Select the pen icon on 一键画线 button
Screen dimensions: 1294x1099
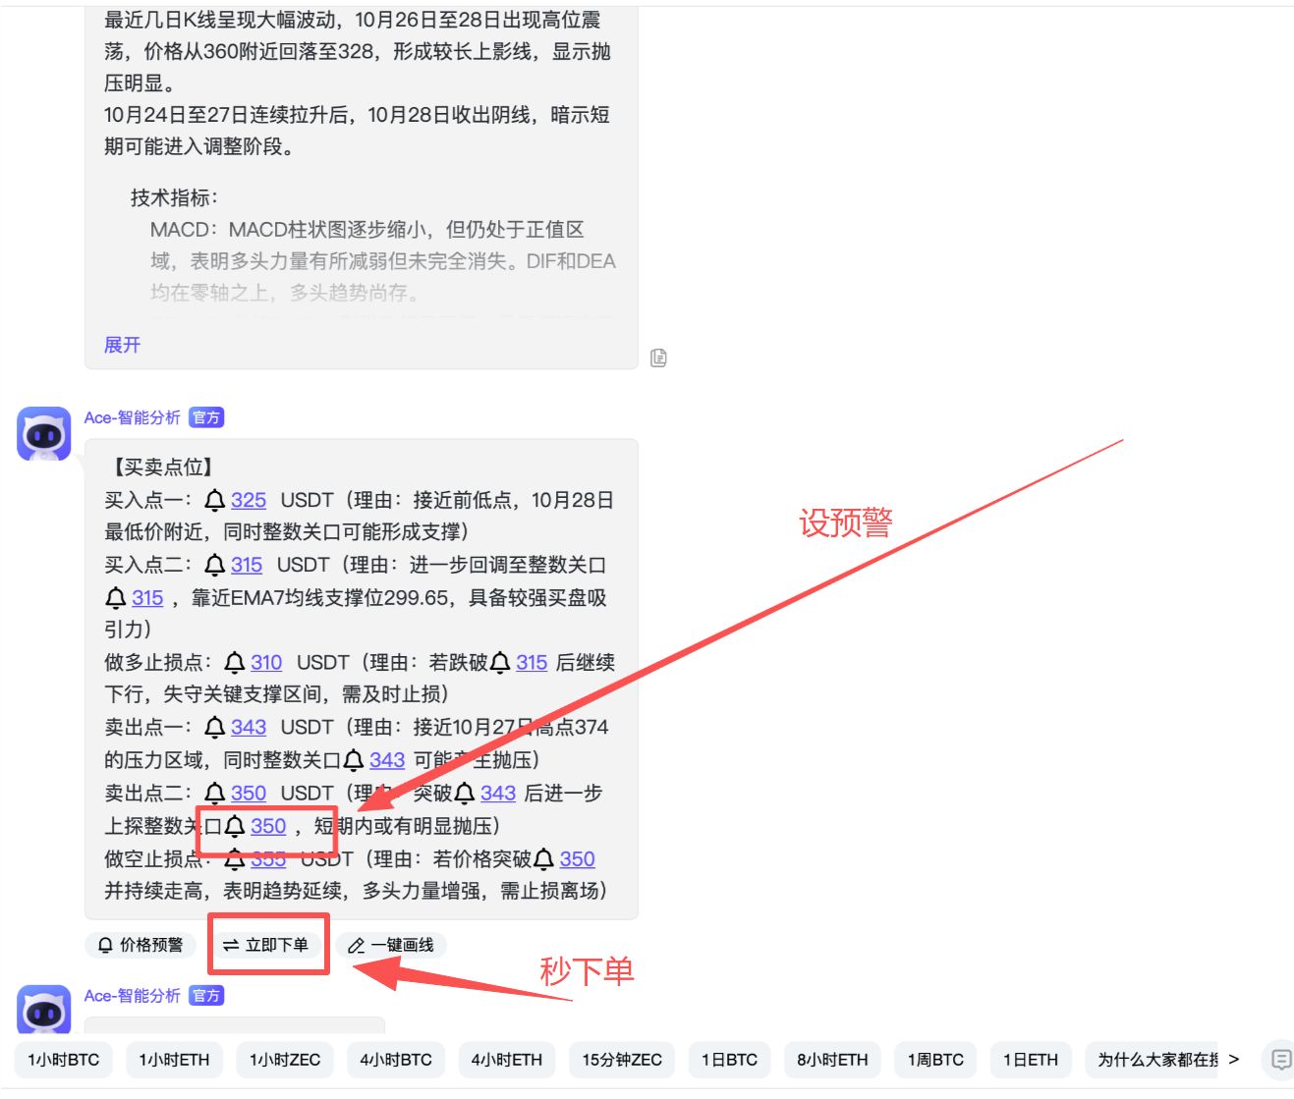click(356, 945)
